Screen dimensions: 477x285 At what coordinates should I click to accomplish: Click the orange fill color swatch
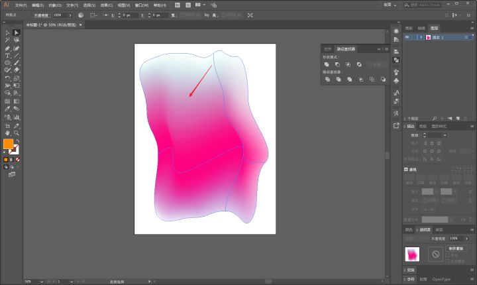click(x=8, y=144)
